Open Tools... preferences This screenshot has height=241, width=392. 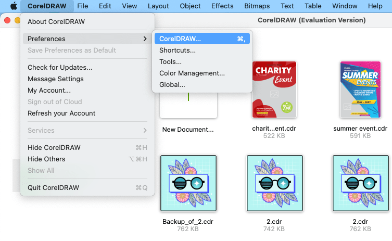202,62
